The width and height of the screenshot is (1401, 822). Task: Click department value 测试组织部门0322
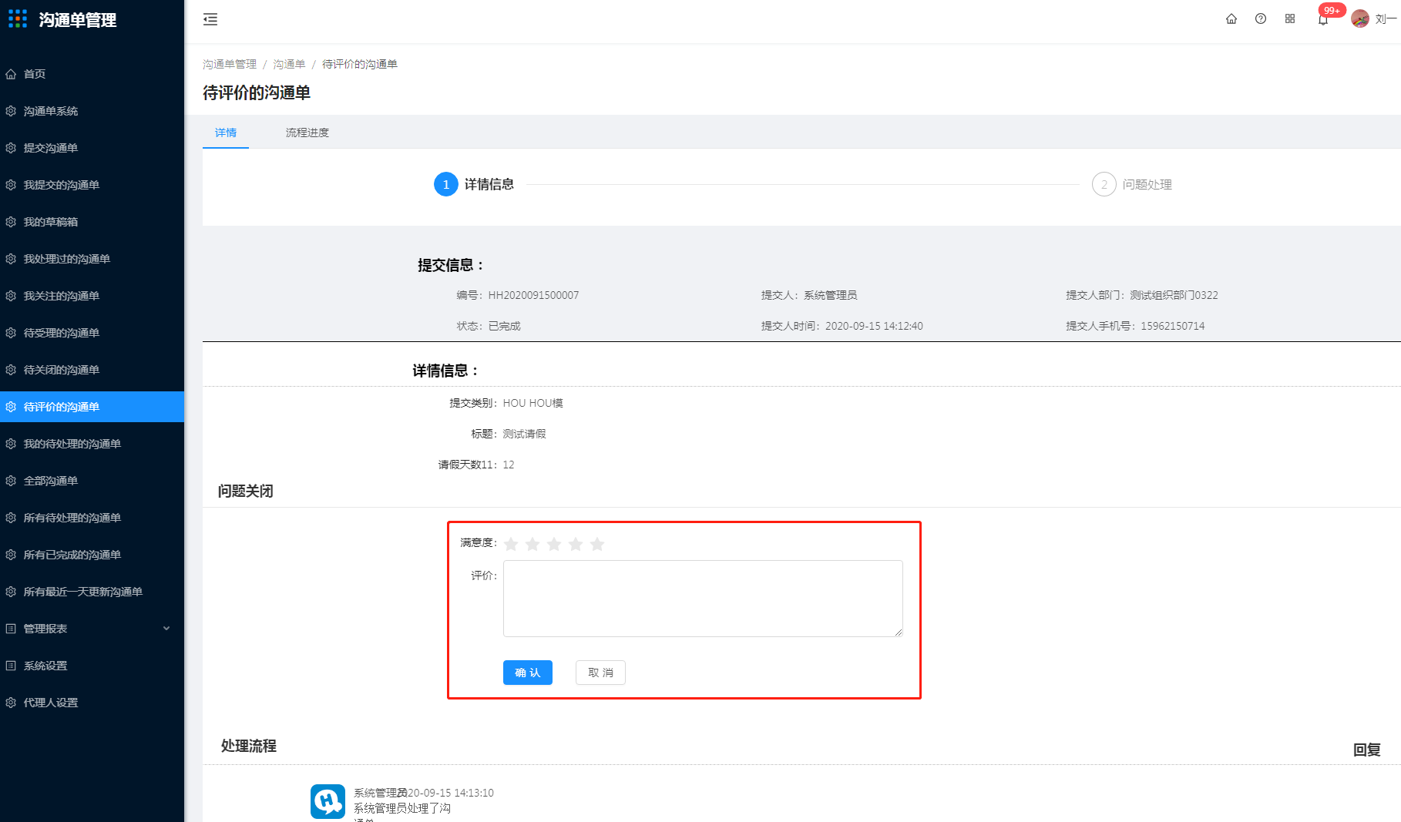(1174, 295)
